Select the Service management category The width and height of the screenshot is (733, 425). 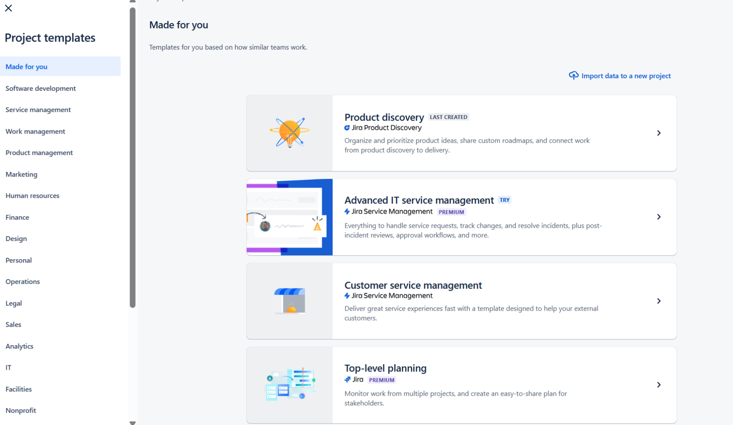pos(60,110)
